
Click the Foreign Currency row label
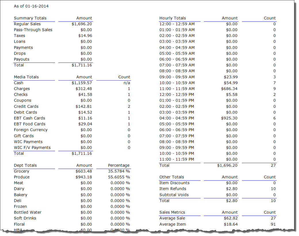[x=31, y=130]
